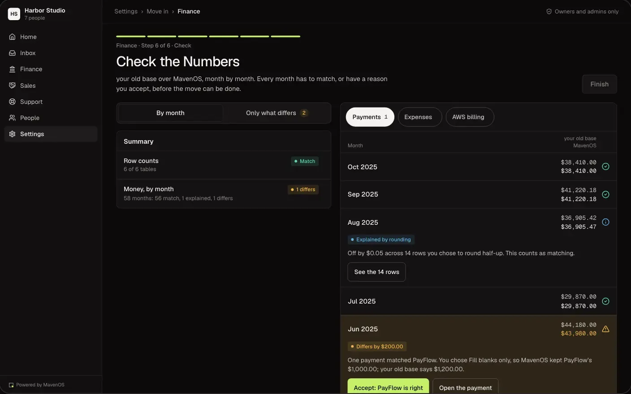Open the Money, by month summary row
This screenshot has width=631, height=394.
pyautogui.click(x=224, y=194)
